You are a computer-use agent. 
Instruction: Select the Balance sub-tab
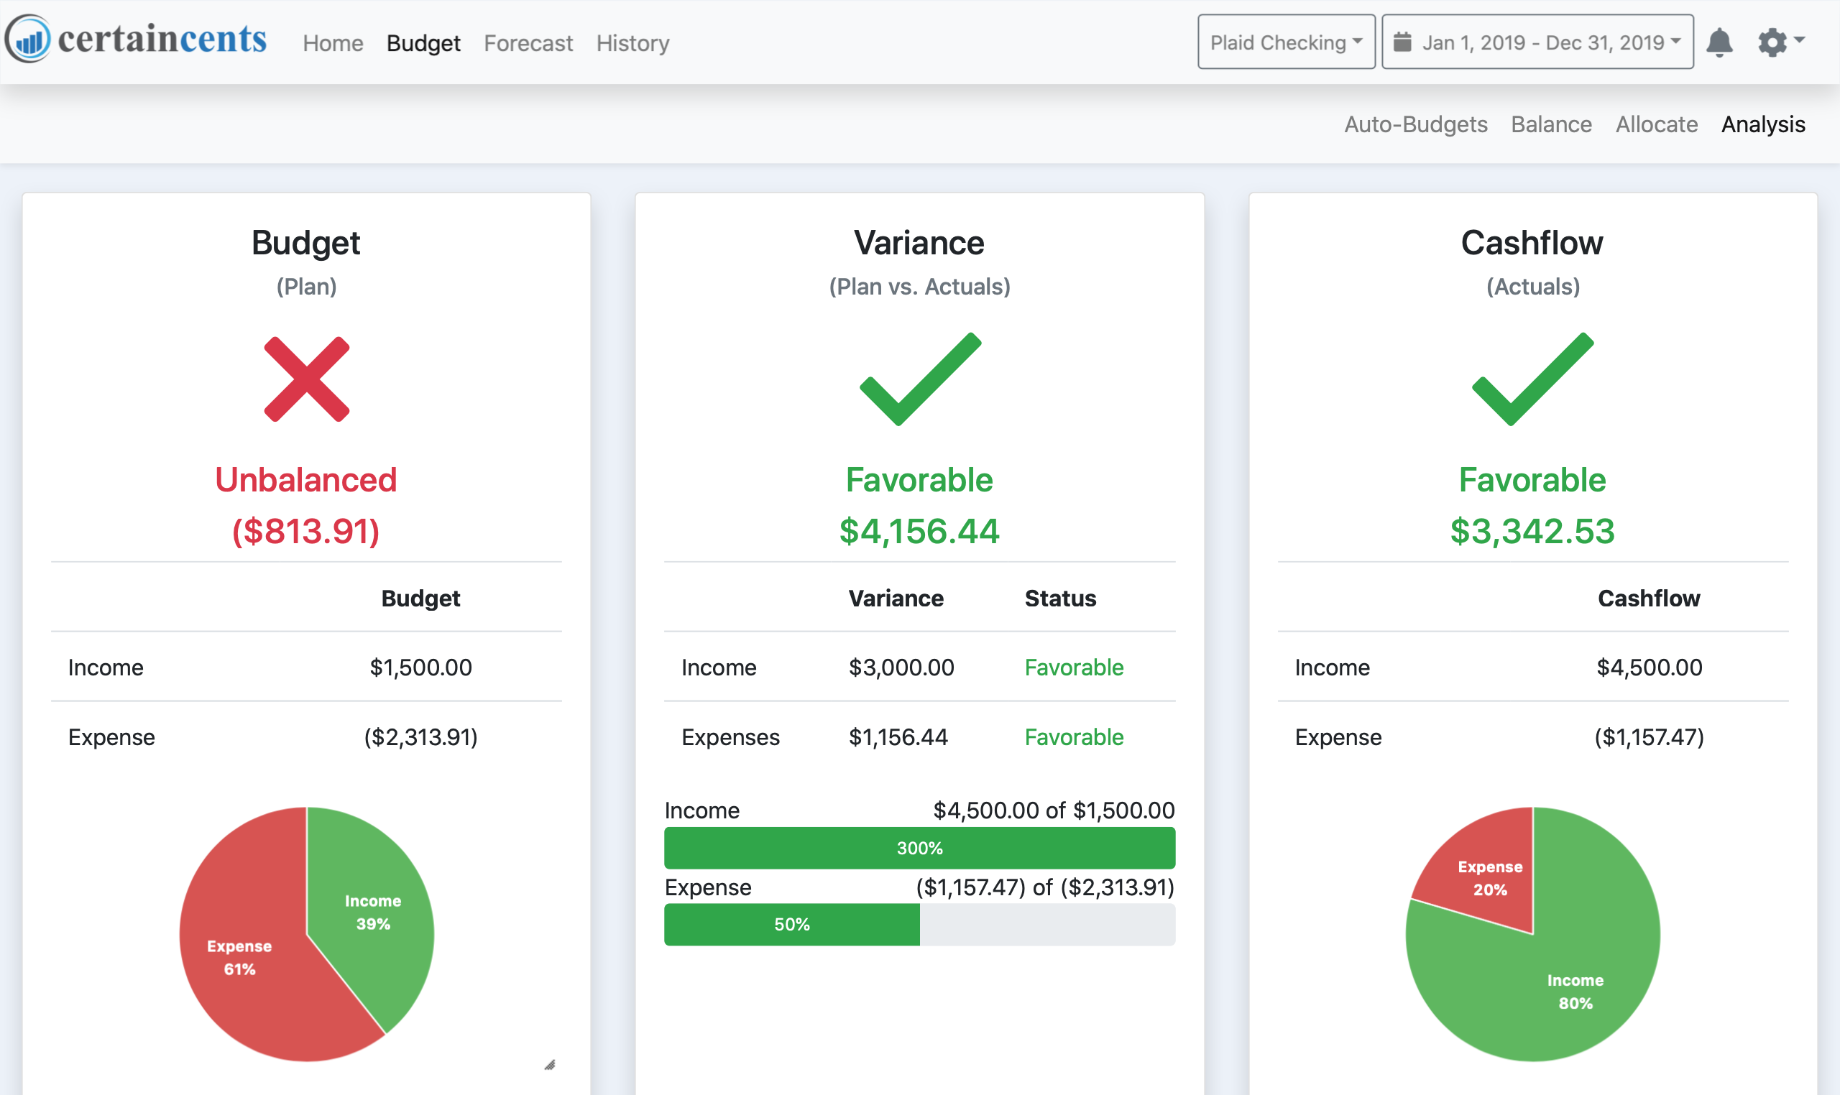tap(1550, 124)
